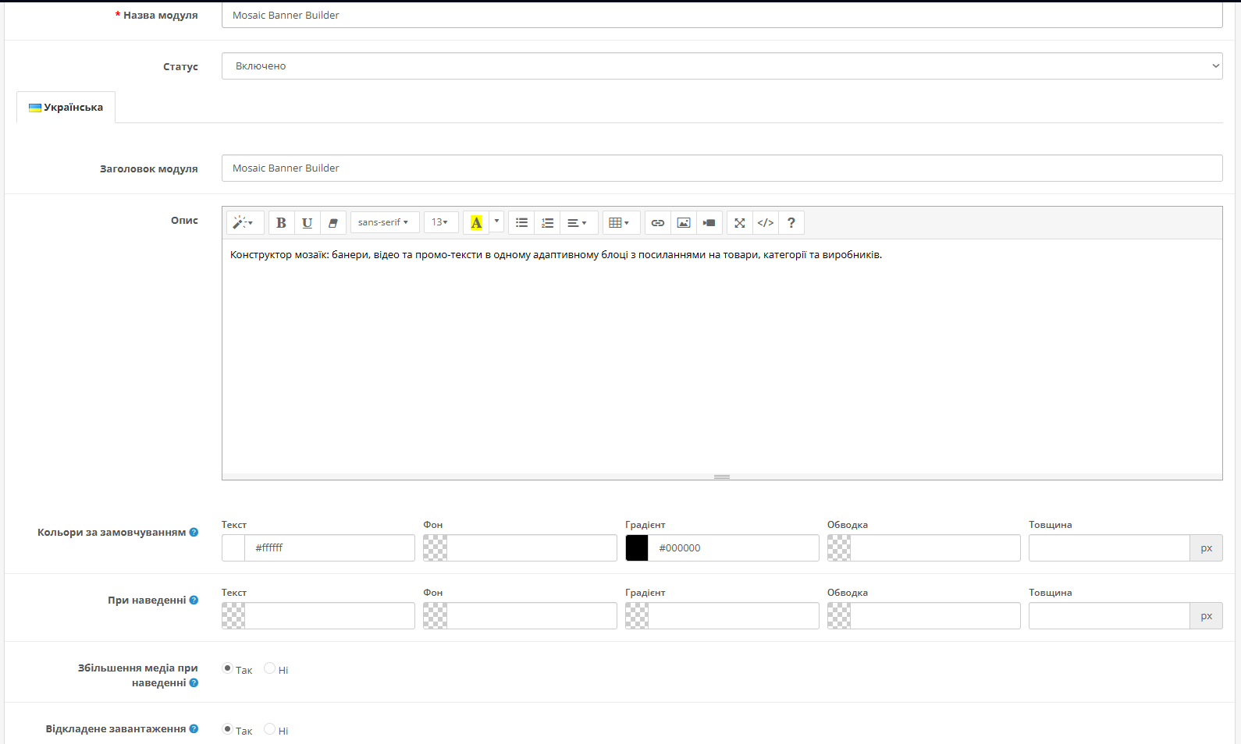Click the default gradient #000000 field

[734, 548]
